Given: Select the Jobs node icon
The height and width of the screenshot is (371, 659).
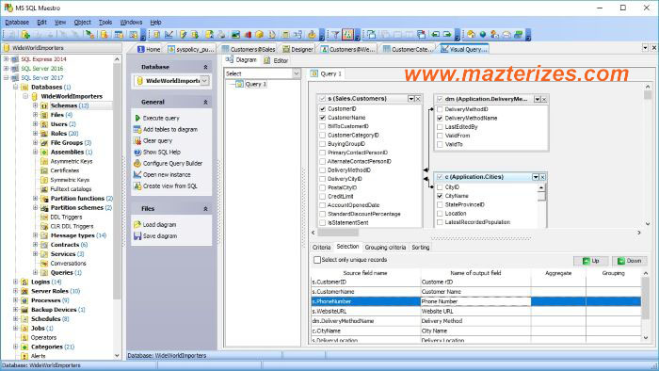Looking at the screenshot, I should pyautogui.click(x=24, y=328).
